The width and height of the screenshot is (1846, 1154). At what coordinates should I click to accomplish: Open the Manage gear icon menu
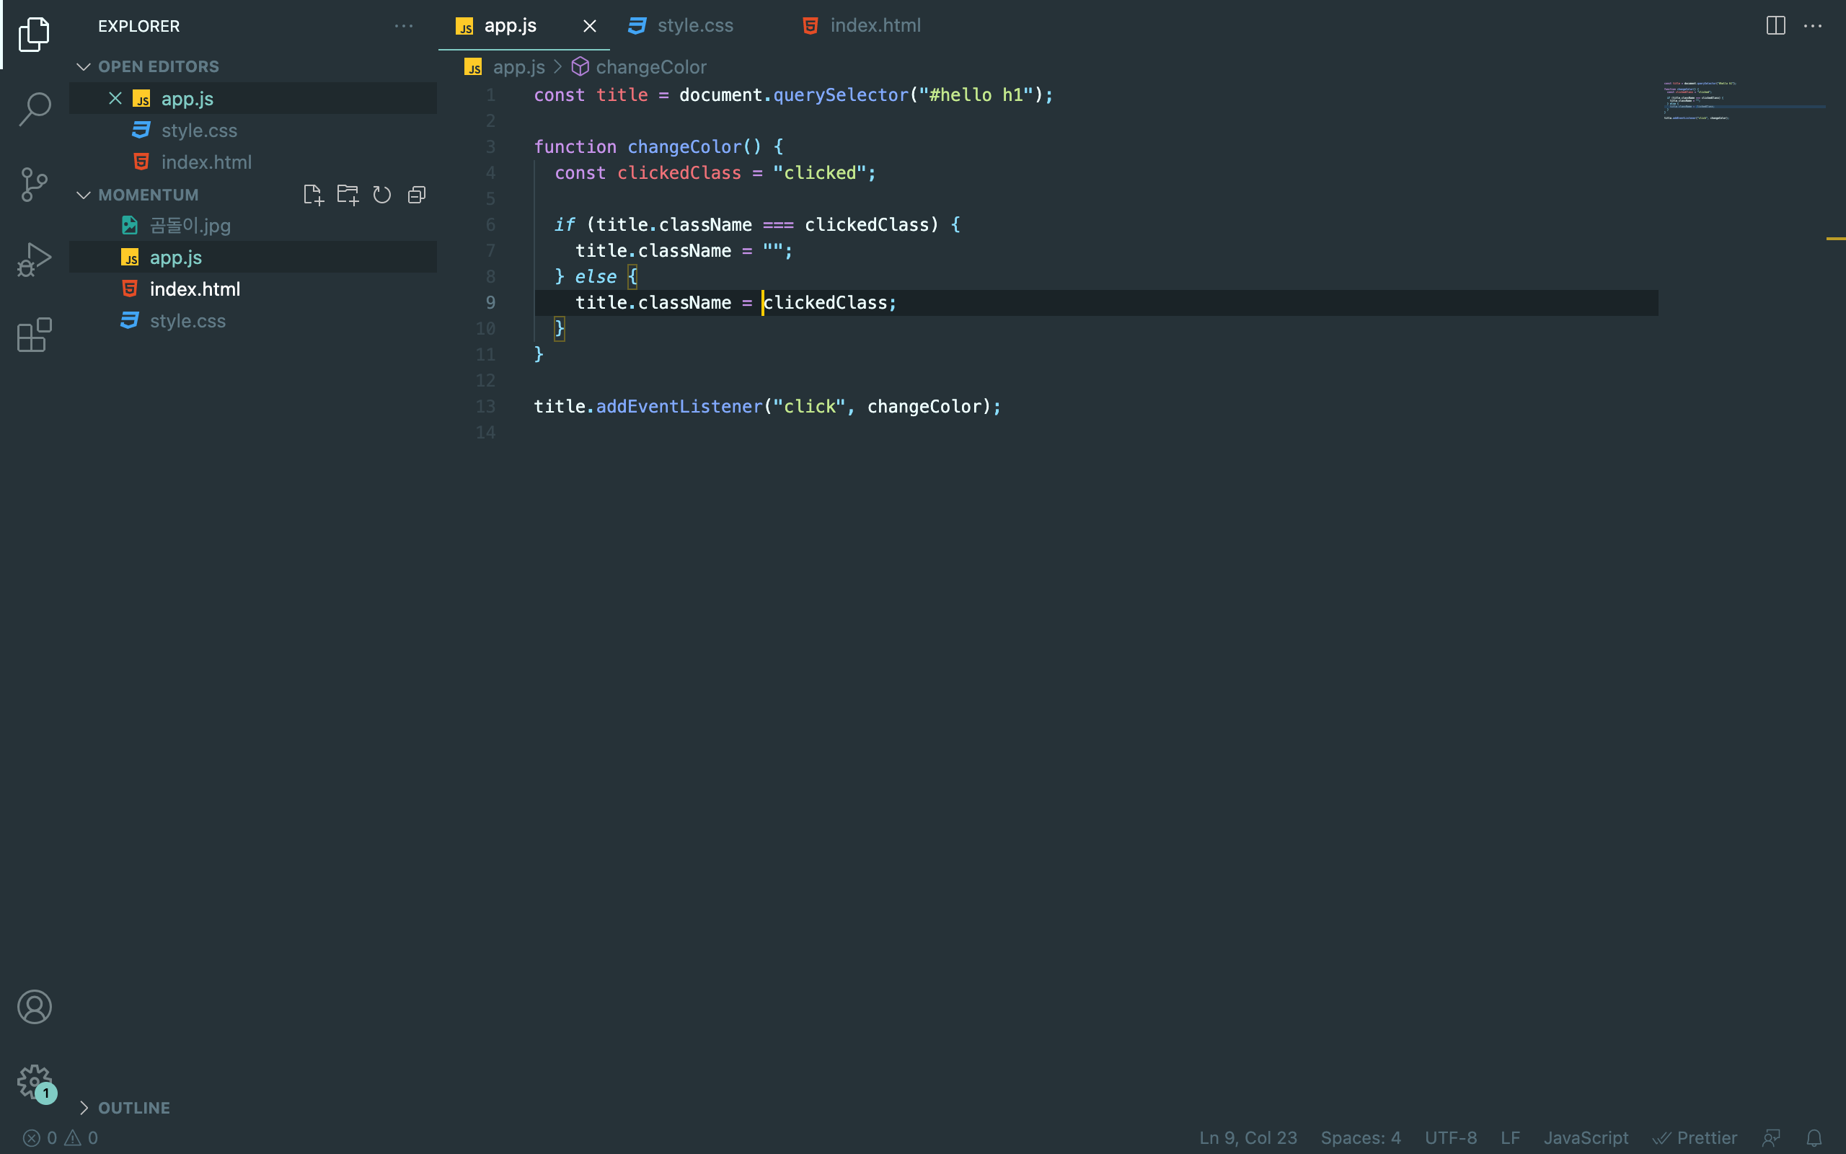tap(35, 1081)
